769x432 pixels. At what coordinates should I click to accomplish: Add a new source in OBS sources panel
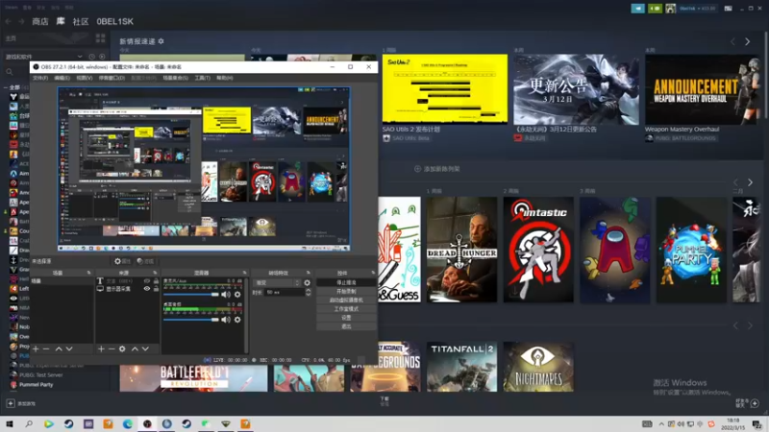tap(101, 348)
